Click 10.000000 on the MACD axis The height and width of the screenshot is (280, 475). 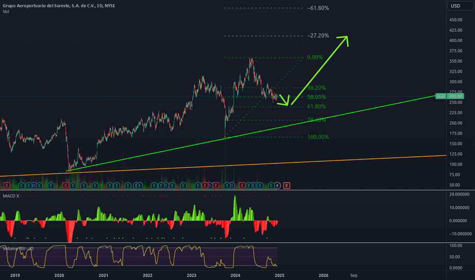click(460, 208)
